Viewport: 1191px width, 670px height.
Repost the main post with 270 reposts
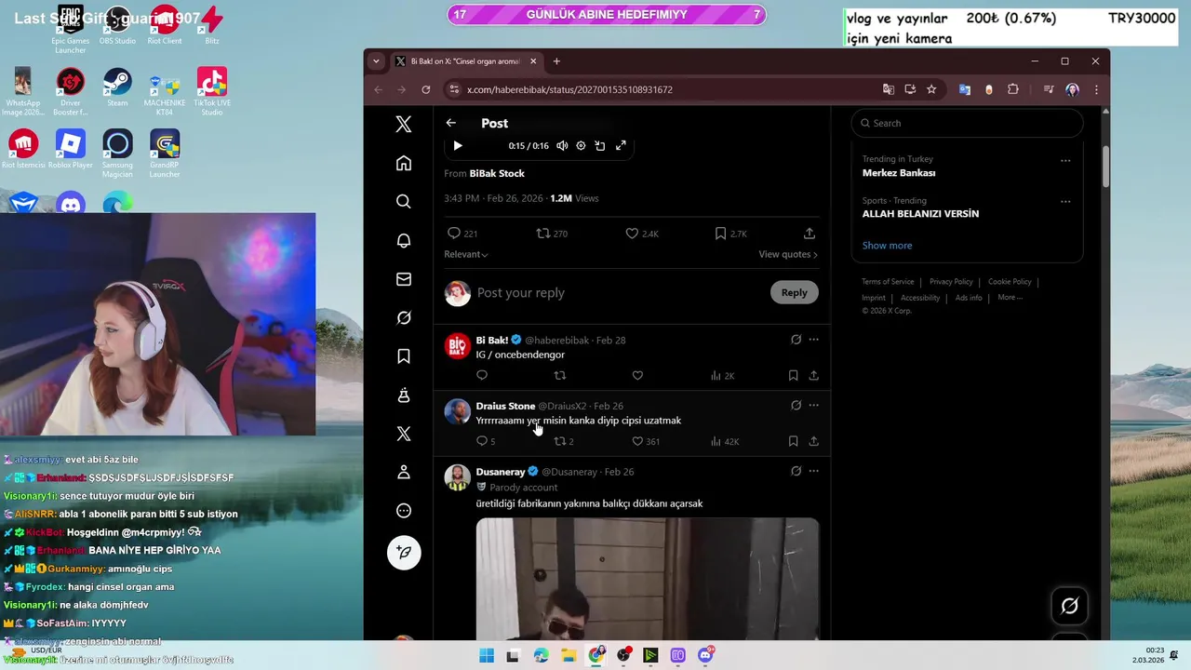pyautogui.click(x=552, y=234)
